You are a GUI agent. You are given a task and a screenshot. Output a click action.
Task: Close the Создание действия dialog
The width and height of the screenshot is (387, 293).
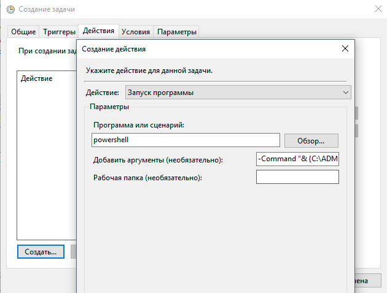pyautogui.click(x=343, y=49)
